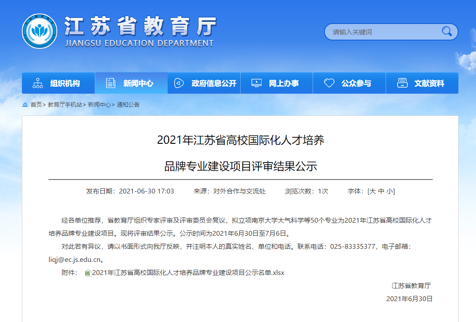
Task: Open 通知公告 breadcrumb link
Action: coord(128,105)
